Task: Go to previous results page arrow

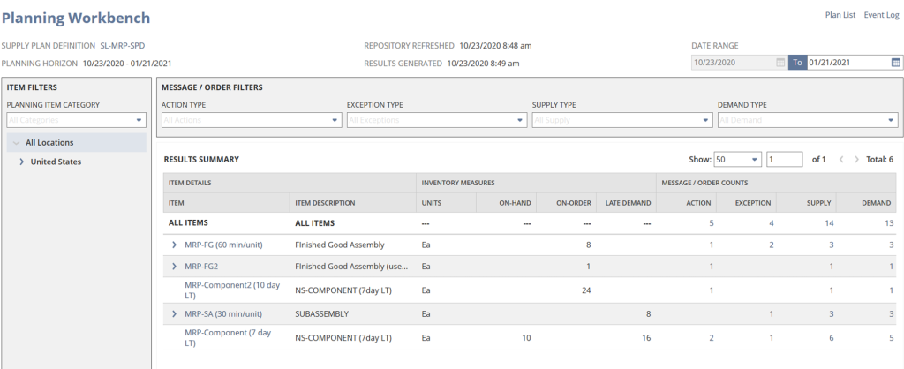Action: coord(841,160)
